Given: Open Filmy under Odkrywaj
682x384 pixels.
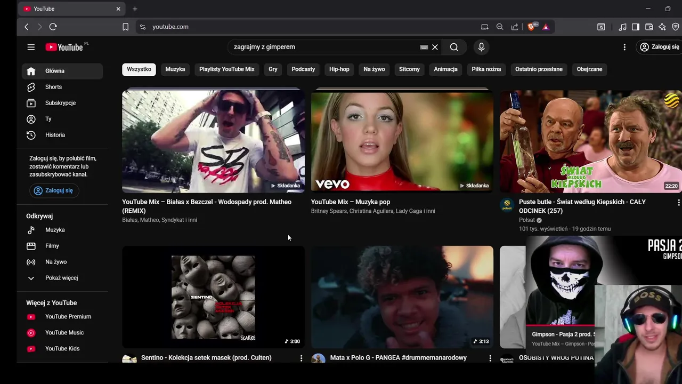Looking at the screenshot, I should (62, 246).
